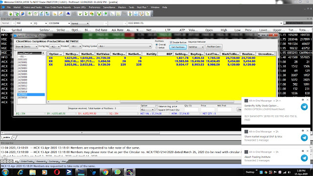Open Google Chrome from taskbar

pos(106,172)
